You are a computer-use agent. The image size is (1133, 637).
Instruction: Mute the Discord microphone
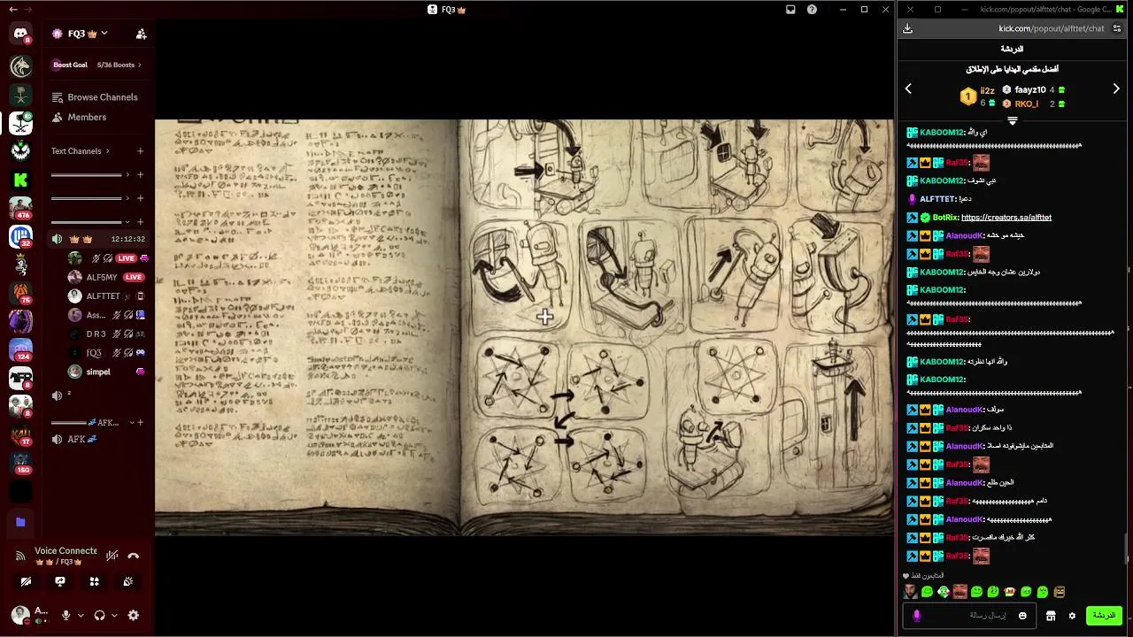click(x=66, y=615)
